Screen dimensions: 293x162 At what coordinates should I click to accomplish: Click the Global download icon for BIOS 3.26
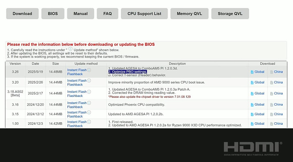click(x=252, y=72)
